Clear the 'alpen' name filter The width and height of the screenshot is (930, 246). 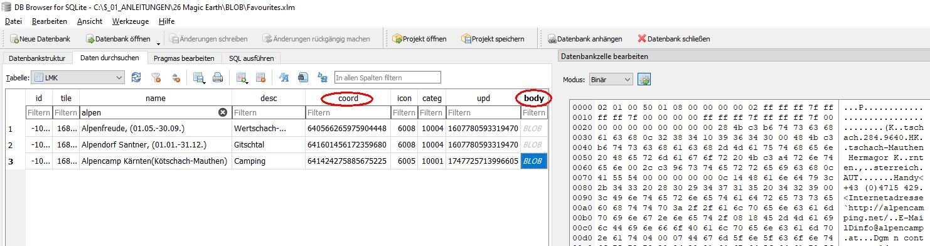click(222, 112)
